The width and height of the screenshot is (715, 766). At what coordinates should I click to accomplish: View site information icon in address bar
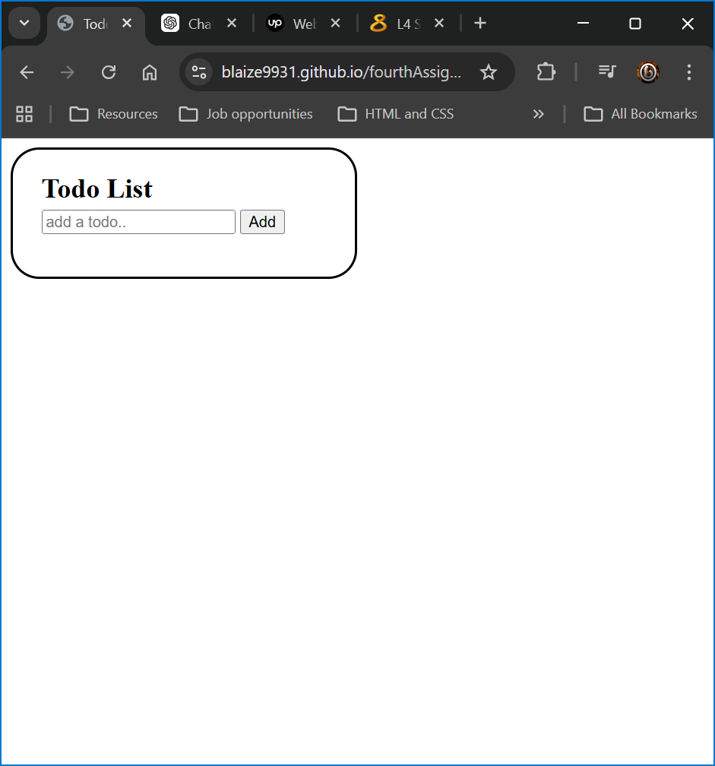click(x=199, y=72)
